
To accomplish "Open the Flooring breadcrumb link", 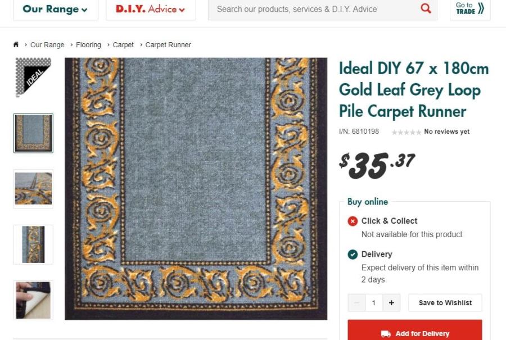I will [x=88, y=45].
